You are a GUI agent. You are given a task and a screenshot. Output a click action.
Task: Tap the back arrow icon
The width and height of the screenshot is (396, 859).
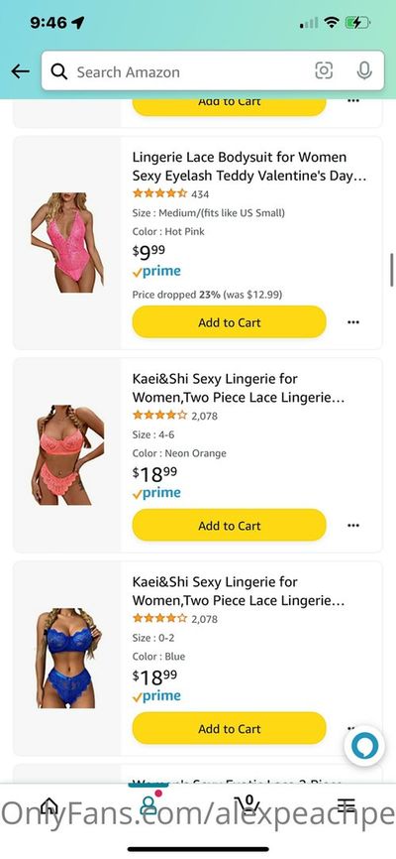point(20,71)
